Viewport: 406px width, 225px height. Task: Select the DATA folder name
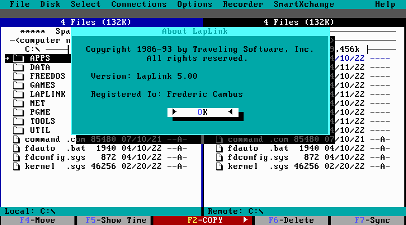pyautogui.click(x=40, y=67)
